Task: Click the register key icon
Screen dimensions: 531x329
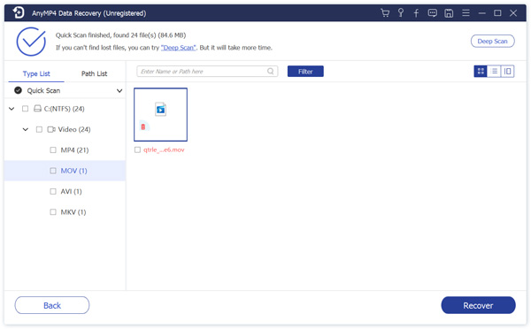Action: [401, 13]
